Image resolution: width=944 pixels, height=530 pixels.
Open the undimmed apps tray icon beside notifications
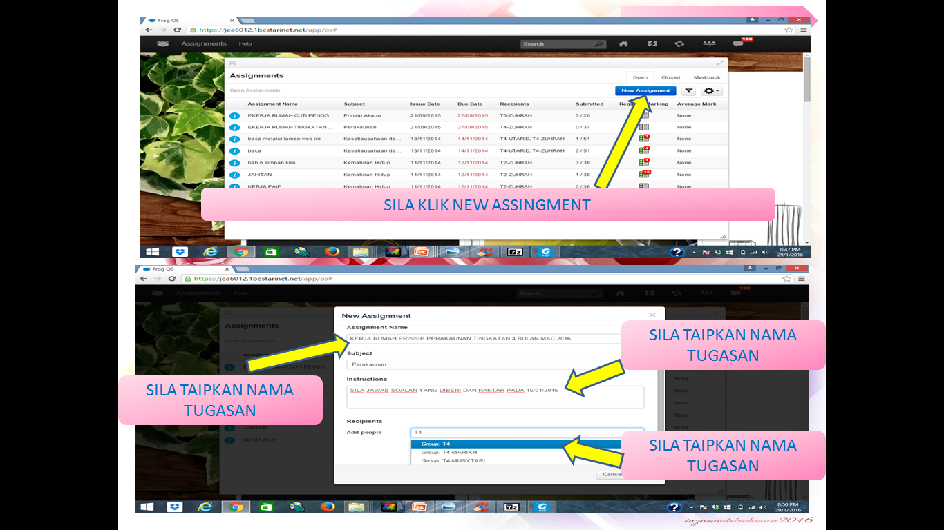[709, 43]
